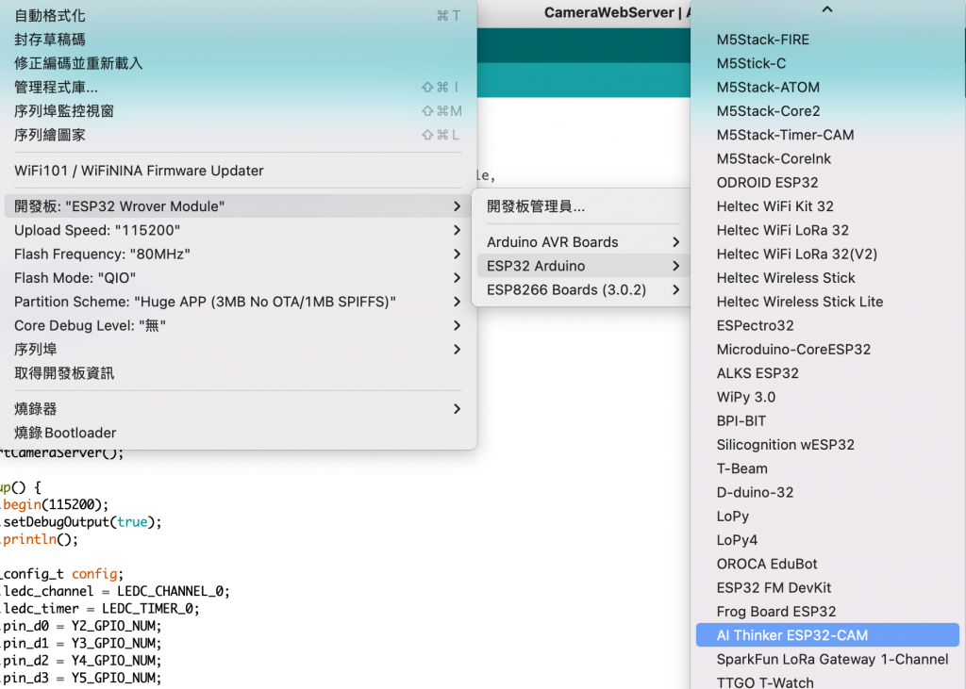Image resolution: width=966 pixels, height=689 pixels.
Task: Select OROCA EduBot board
Action: 827,564
